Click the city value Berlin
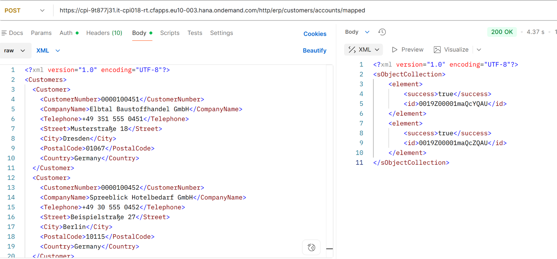Viewport: 557px width, 259px height. pyautogui.click(x=74, y=227)
